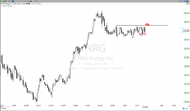Click the green grid icon at top right
The image size is (190, 111).
[183, 1]
